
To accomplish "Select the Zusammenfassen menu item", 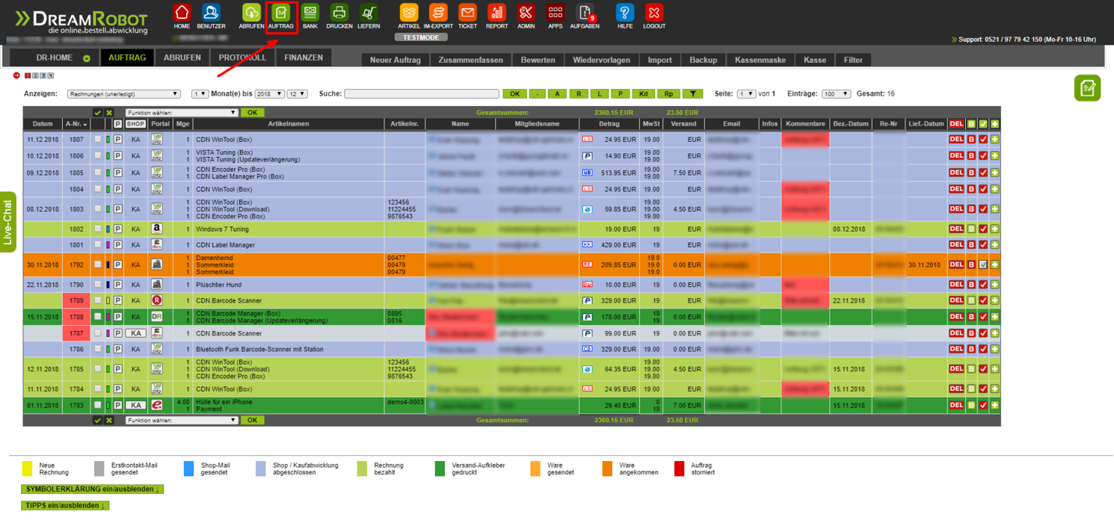I will (x=471, y=60).
